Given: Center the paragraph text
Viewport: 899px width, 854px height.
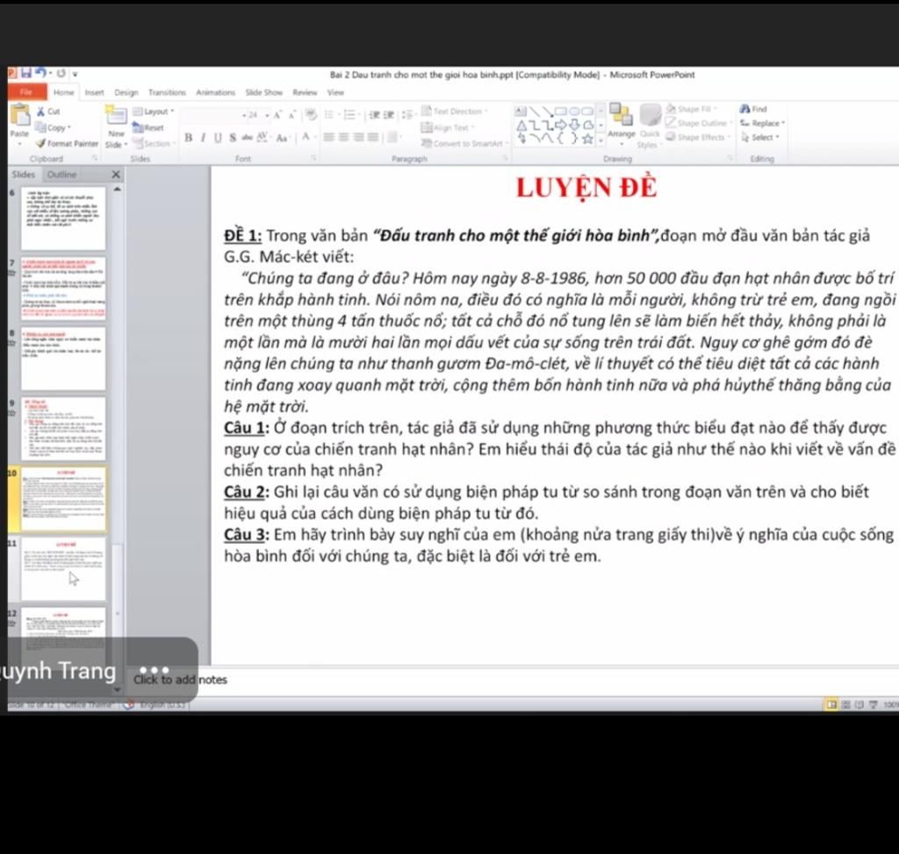Looking at the screenshot, I should pyautogui.click(x=343, y=137).
